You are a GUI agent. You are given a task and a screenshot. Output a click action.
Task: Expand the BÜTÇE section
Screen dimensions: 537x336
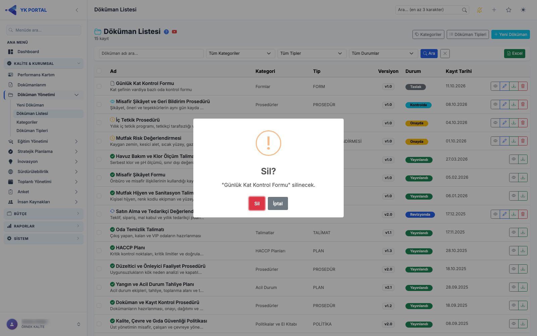44,214
